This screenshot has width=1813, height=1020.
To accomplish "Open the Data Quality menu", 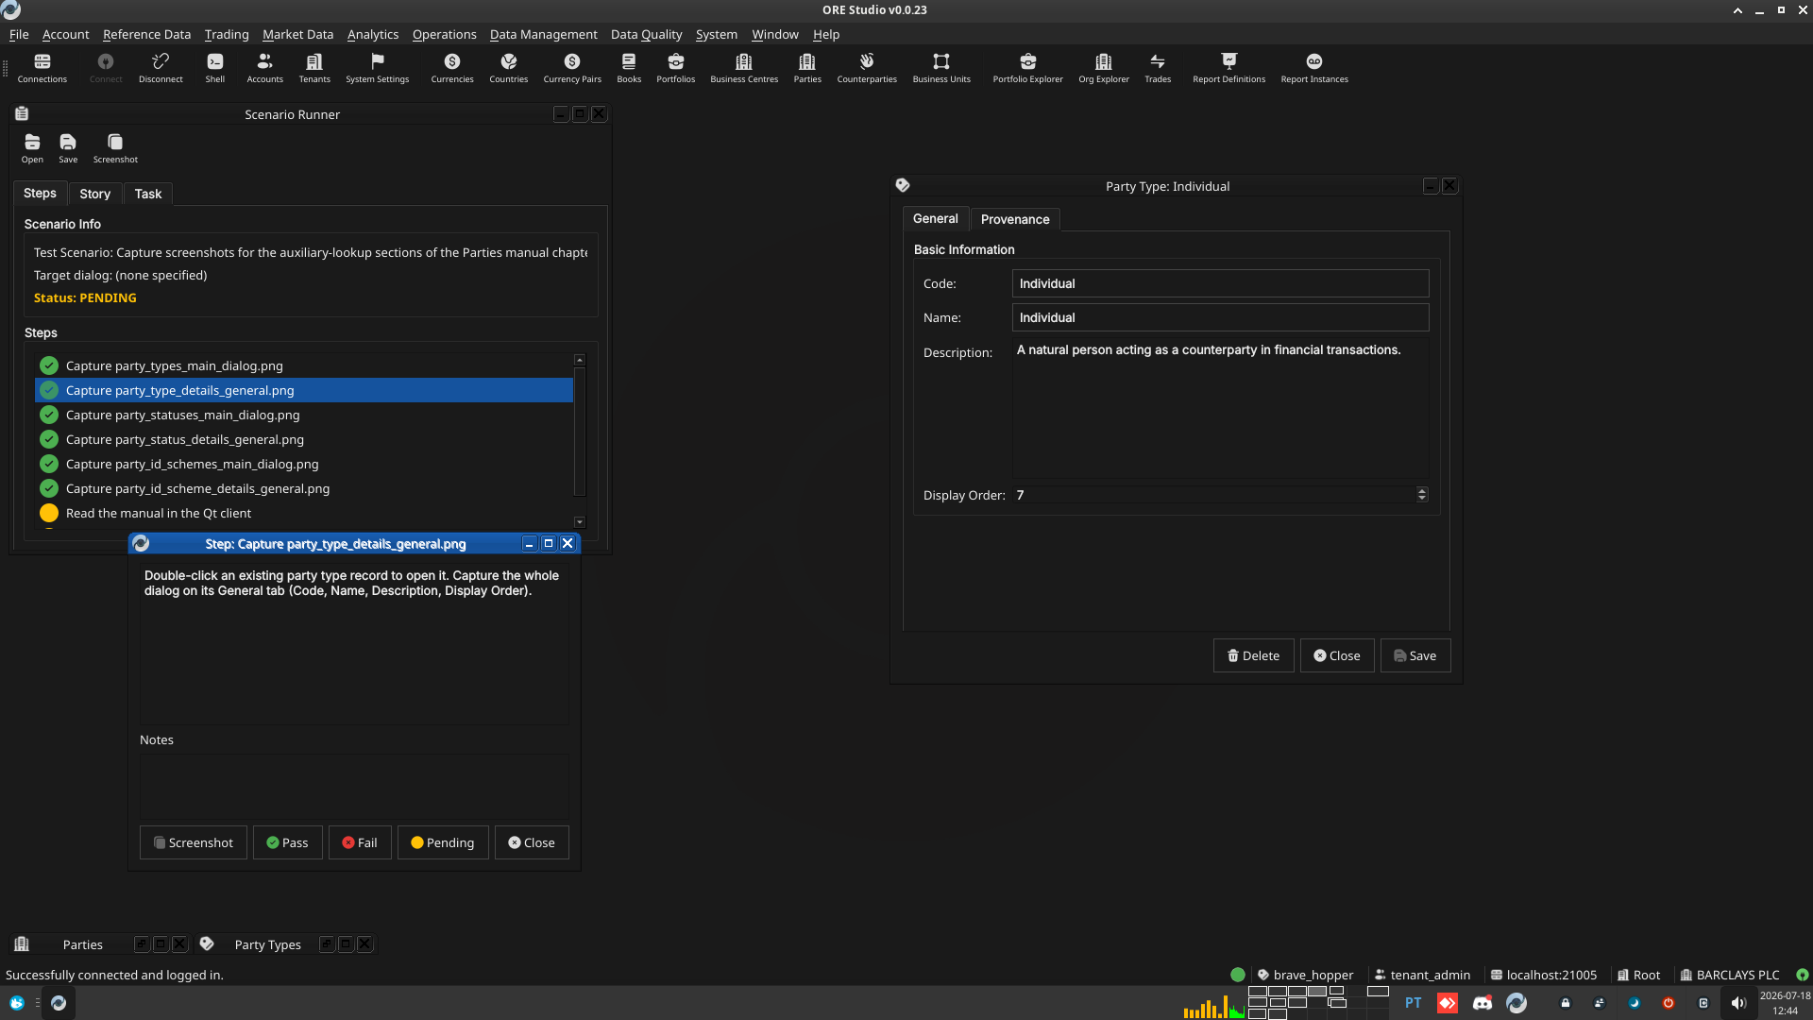I will point(646,34).
